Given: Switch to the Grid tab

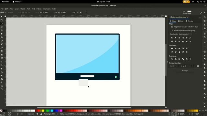Looking at the screenshot, I should click(x=180, y=21).
